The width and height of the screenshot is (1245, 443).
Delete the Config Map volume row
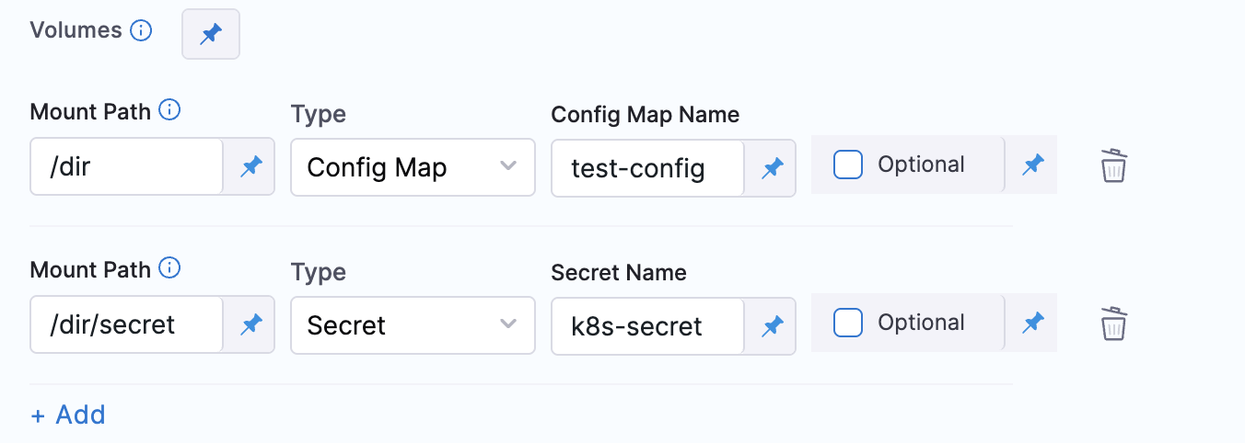coord(1114,166)
